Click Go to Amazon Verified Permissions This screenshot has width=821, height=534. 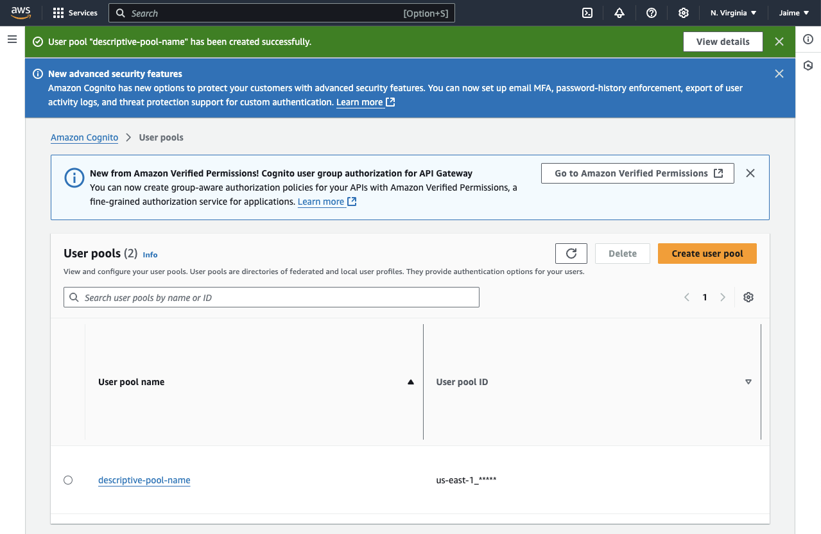click(637, 173)
